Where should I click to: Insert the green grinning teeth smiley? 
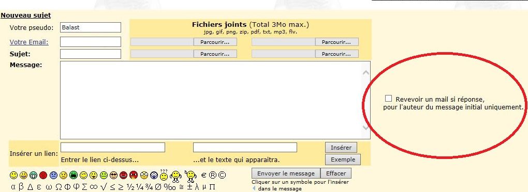tap(33, 175)
